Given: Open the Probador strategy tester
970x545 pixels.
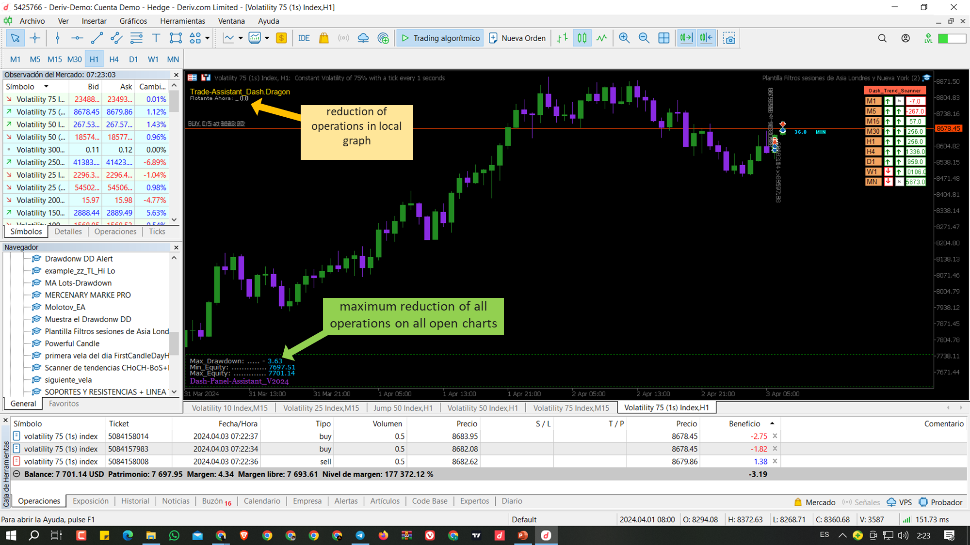Looking at the screenshot, I should (x=940, y=502).
